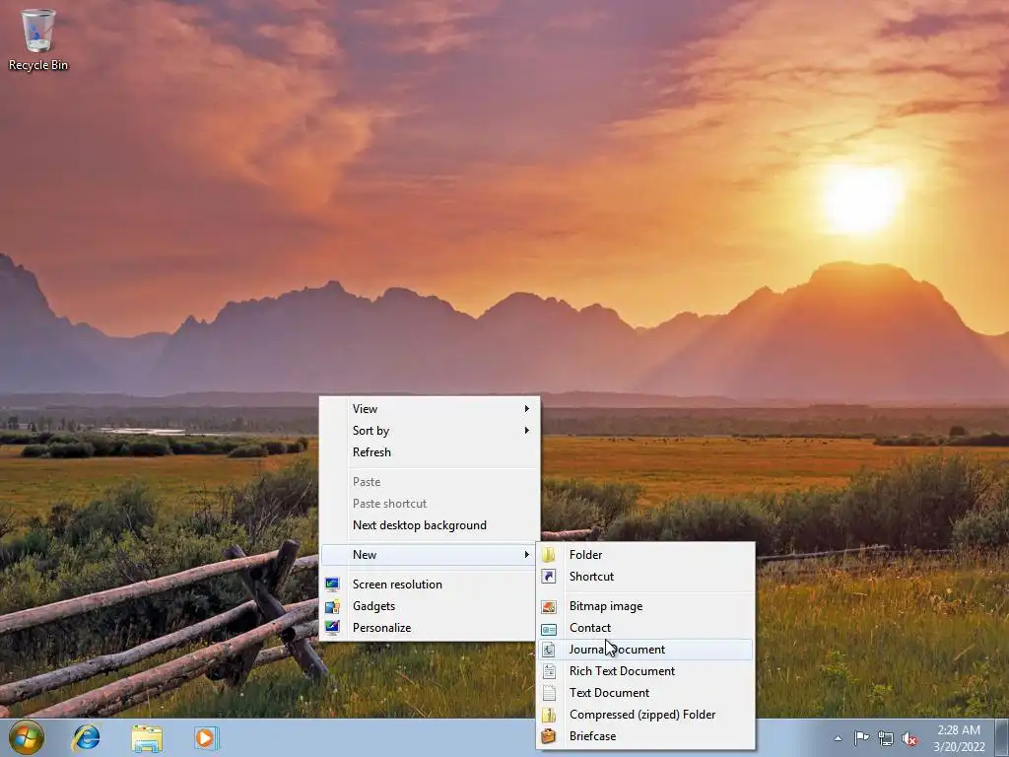Create a new Shortcut

click(645, 577)
